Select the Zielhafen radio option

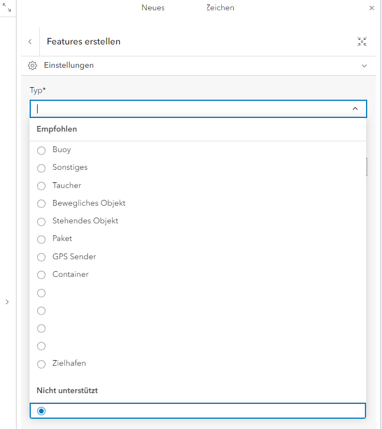click(42, 364)
